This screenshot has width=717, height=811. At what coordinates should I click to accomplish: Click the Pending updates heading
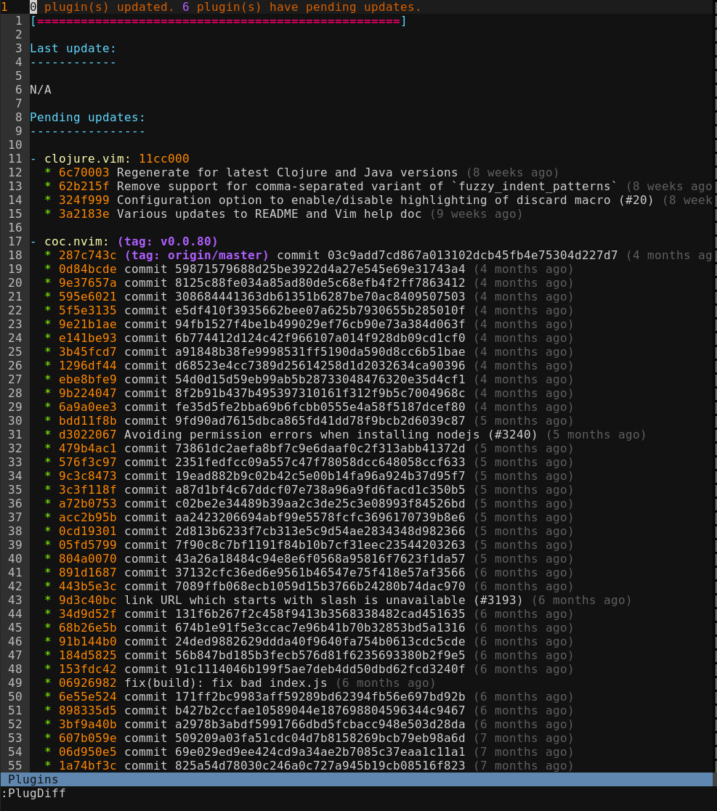(87, 118)
